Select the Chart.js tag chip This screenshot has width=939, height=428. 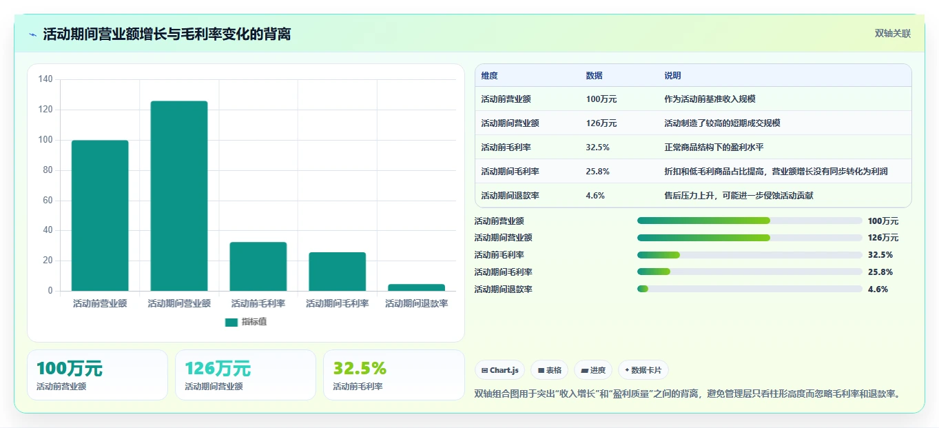point(500,370)
